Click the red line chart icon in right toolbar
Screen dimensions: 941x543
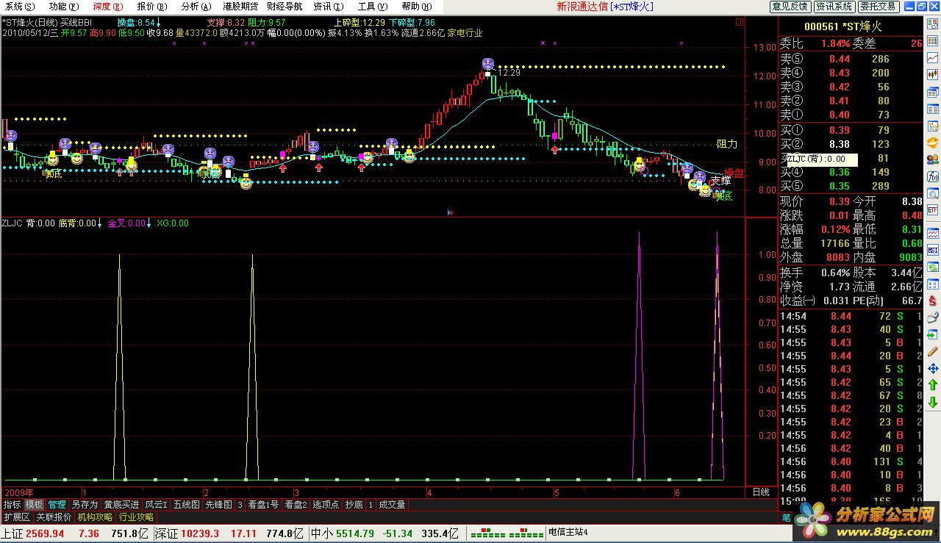[x=932, y=57]
